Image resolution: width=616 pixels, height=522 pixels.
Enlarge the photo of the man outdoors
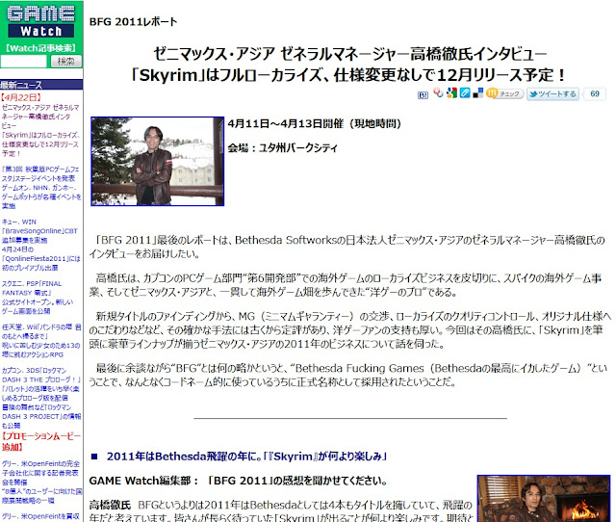click(x=158, y=161)
